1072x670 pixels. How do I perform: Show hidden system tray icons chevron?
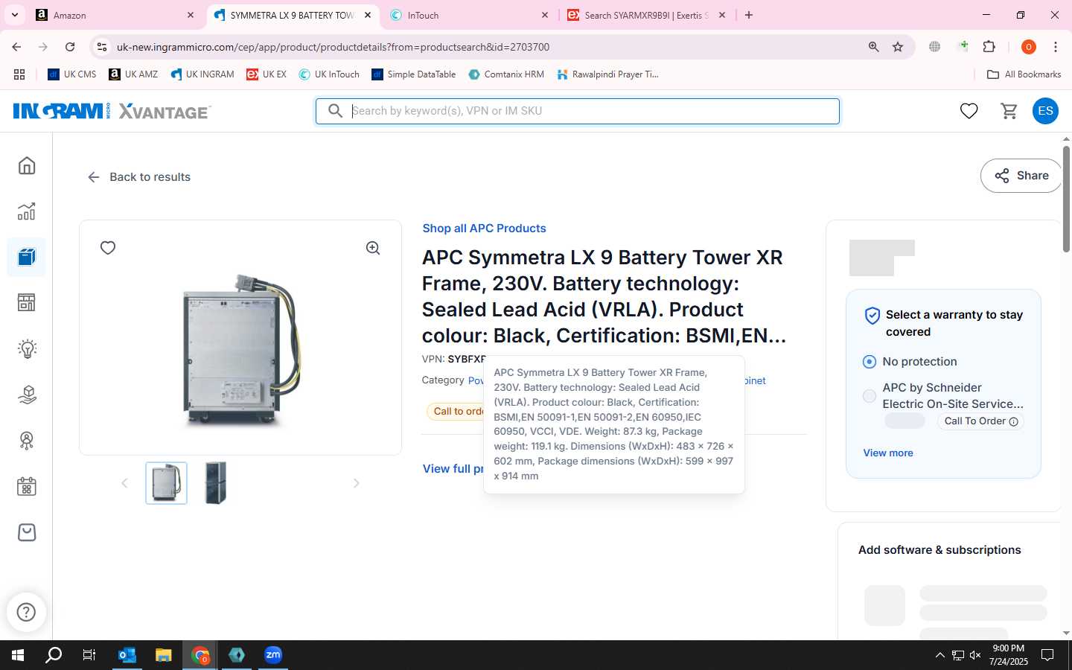coord(939,655)
